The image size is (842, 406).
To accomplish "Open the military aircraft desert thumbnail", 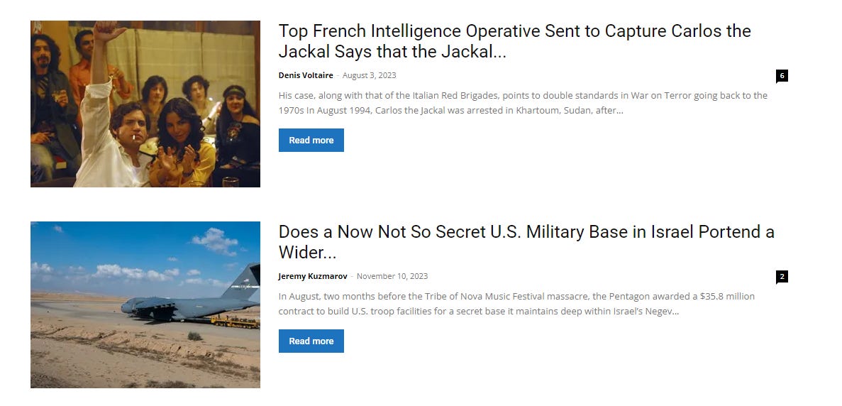I will pyautogui.click(x=145, y=304).
